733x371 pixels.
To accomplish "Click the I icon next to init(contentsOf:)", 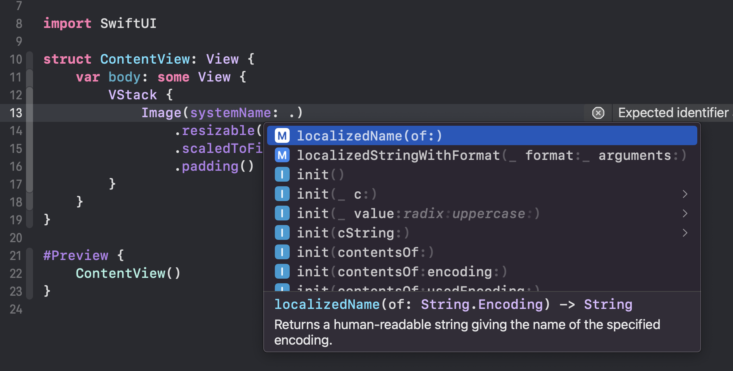I will coord(282,252).
